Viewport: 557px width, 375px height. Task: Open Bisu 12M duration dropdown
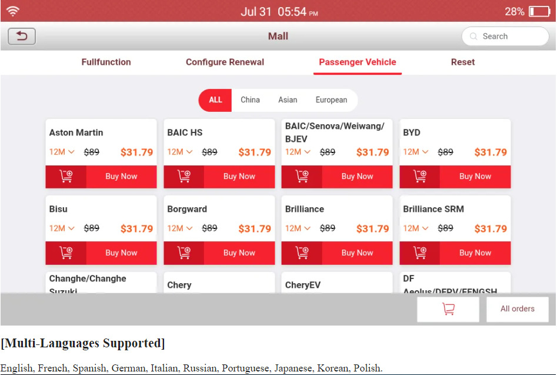tap(62, 228)
